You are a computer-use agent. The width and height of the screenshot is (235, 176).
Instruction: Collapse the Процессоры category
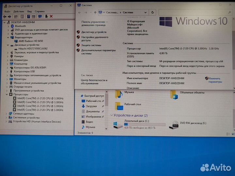[x=7, y=95]
